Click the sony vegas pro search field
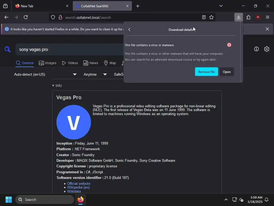 point(70,50)
